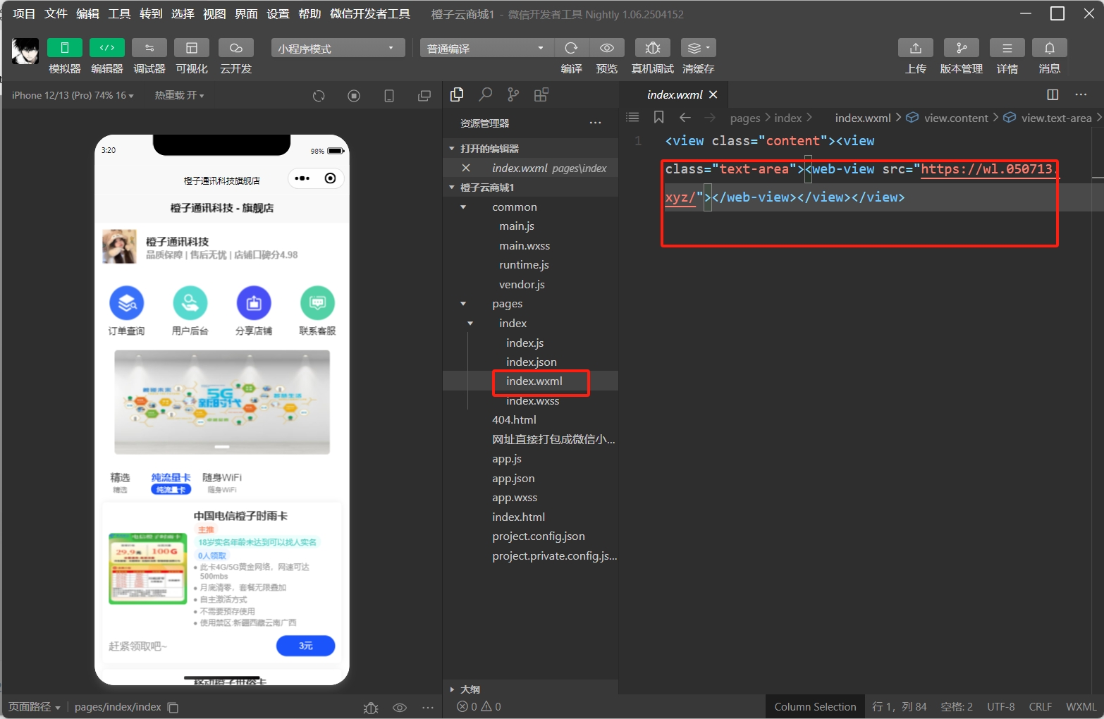Screen dimensions: 1104x719
Task: Open main.wxss file
Action: pyautogui.click(x=525, y=246)
